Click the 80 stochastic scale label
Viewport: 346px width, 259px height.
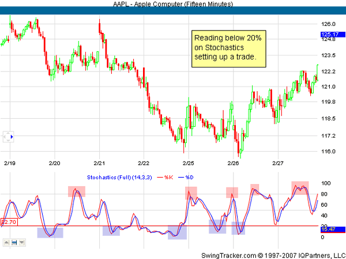[324, 194]
